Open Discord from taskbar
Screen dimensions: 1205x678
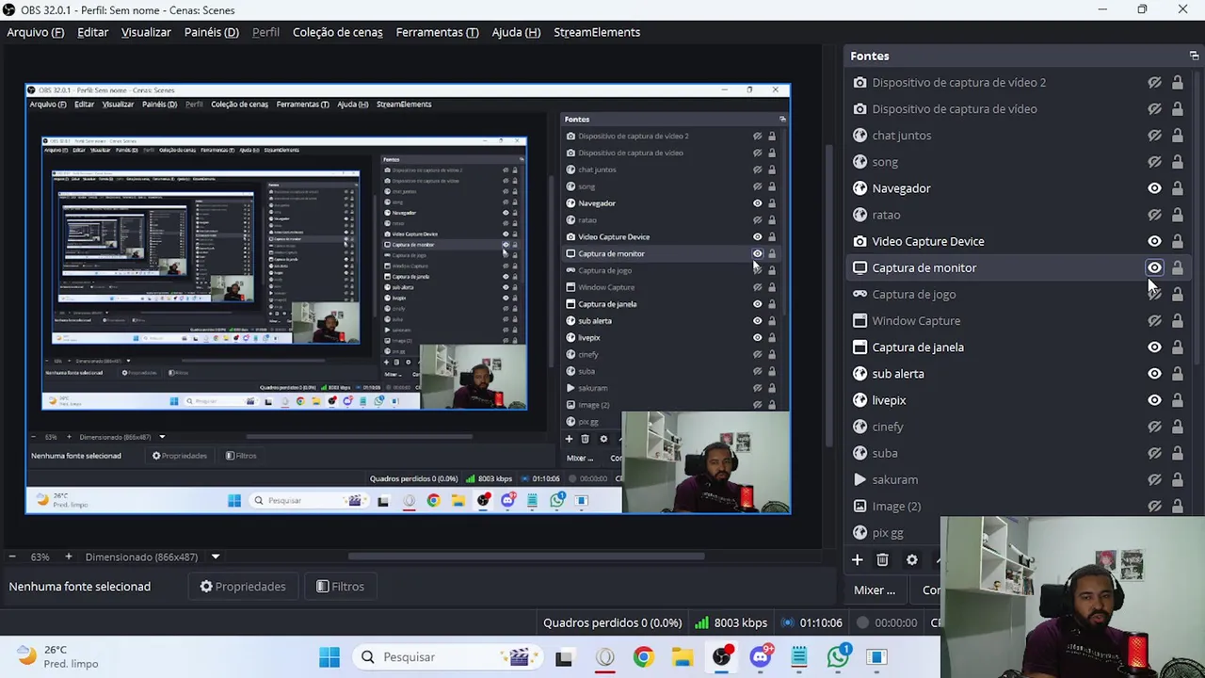(x=761, y=657)
